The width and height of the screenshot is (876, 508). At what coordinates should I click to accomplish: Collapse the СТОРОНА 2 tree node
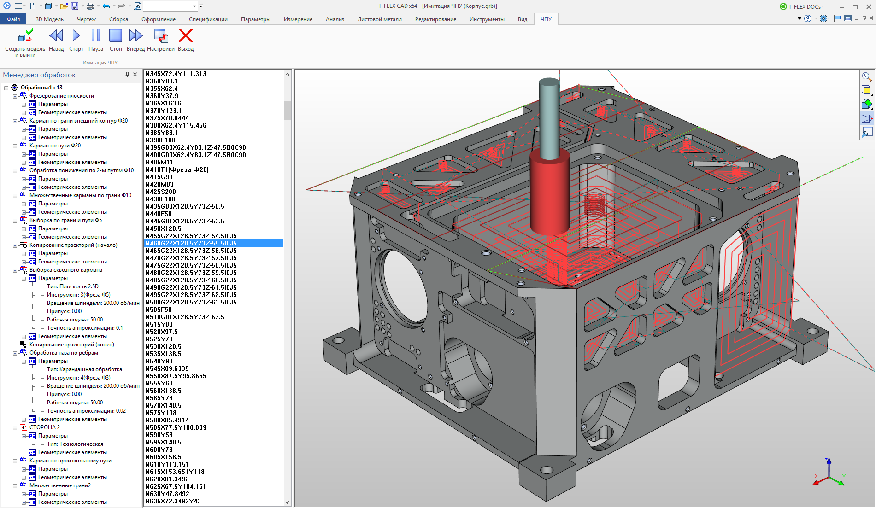click(15, 427)
